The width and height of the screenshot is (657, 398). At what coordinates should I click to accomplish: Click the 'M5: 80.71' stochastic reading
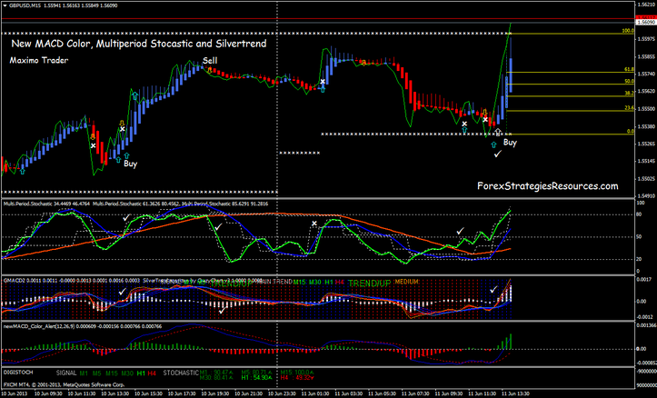tap(256, 372)
